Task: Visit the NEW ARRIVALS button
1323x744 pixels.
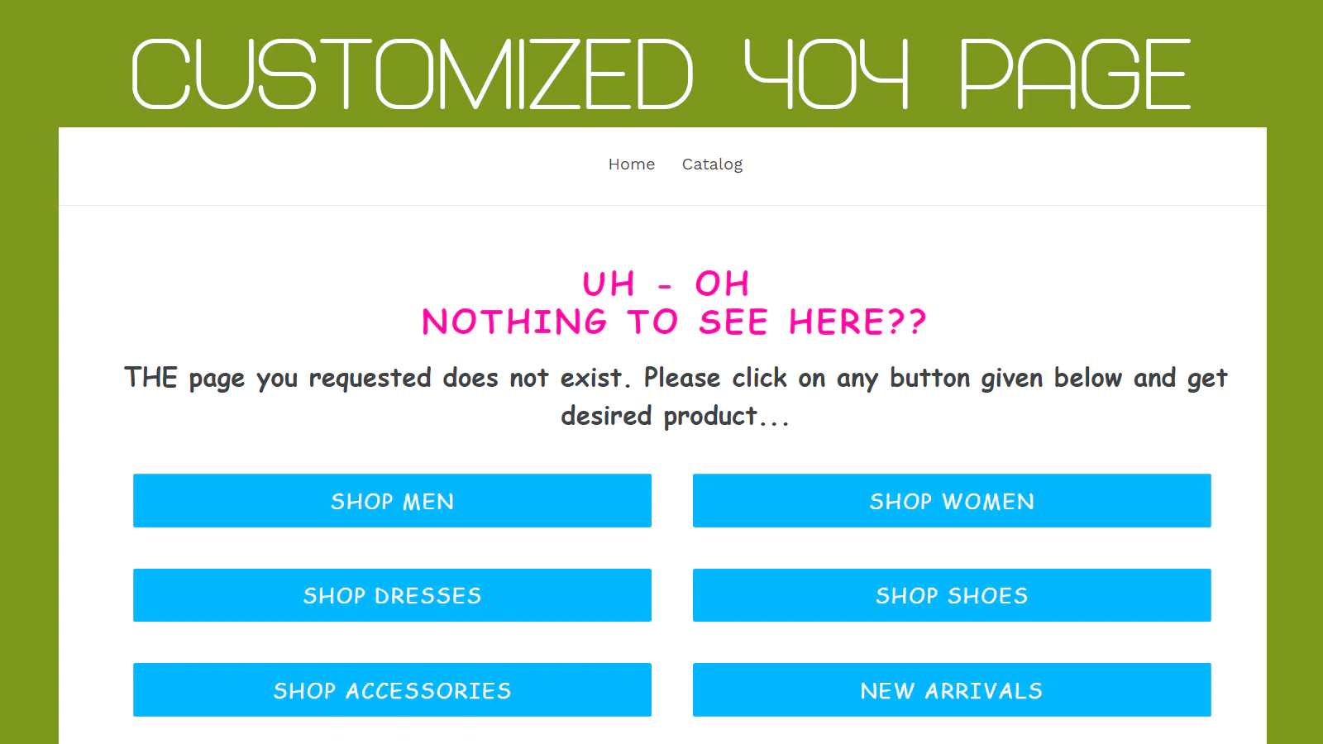Action: pyautogui.click(x=951, y=690)
